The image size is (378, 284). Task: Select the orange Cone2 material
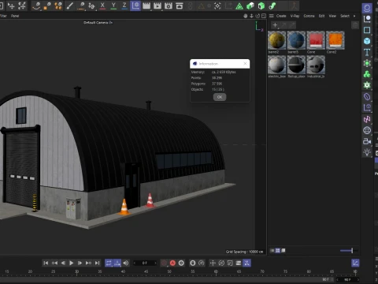335,40
